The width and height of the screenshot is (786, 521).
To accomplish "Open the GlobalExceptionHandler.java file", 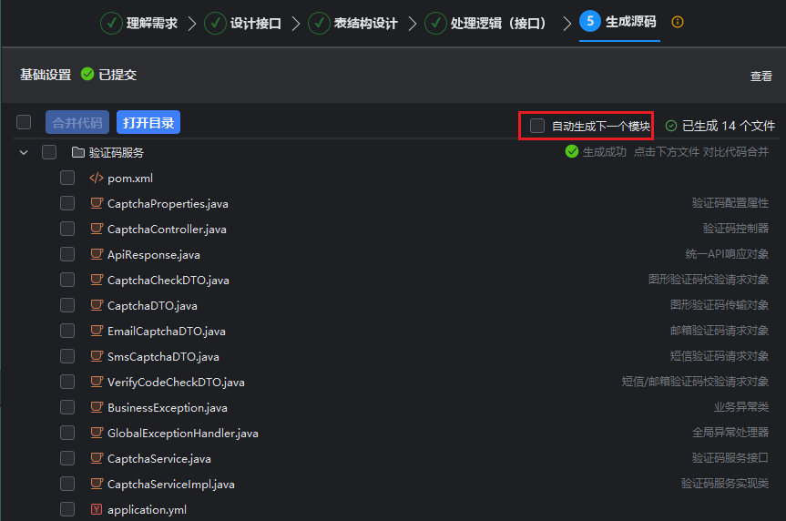I will click(182, 434).
